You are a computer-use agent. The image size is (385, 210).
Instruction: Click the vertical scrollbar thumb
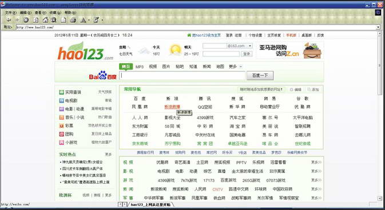coord(380,65)
